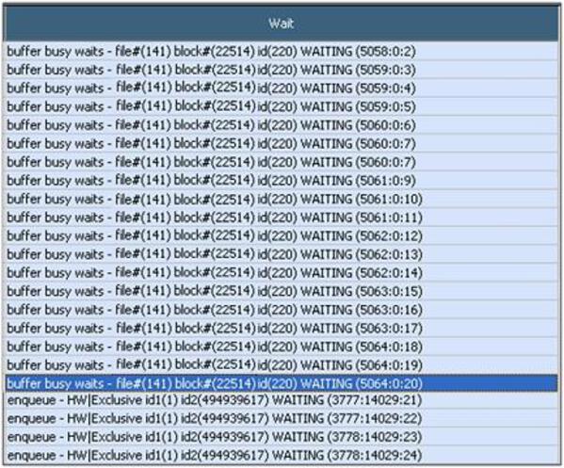Select the wait row ending 5059:0:5
The width and height of the screenshot is (564, 468).
(x=281, y=106)
